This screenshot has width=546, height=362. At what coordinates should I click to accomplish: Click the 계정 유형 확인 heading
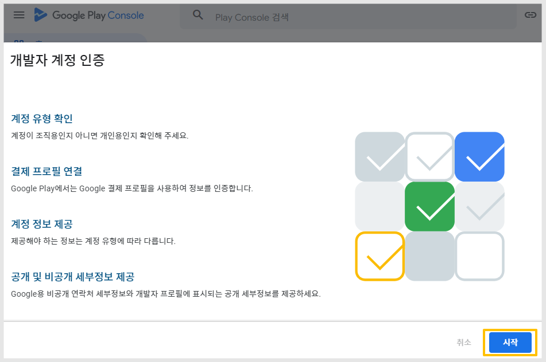click(42, 119)
